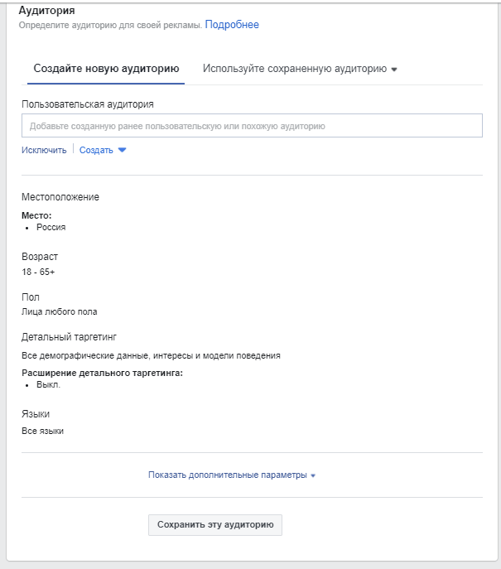This screenshot has height=569, width=501.
Task: Expand Показать дополнительные параметры
Action: click(227, 475)
